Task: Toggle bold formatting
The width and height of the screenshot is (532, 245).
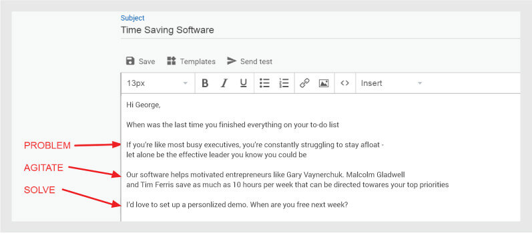Action: click(205, 83)
